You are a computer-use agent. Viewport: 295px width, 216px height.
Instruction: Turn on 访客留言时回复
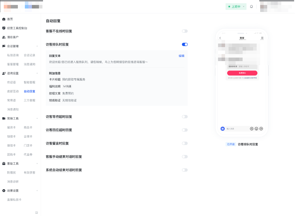click(x=185, y=143)
